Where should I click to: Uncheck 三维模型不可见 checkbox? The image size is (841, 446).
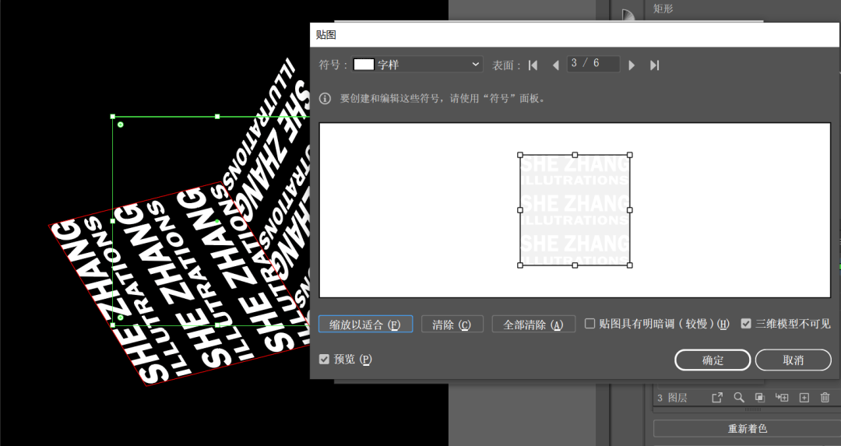[x=746, y=324]
